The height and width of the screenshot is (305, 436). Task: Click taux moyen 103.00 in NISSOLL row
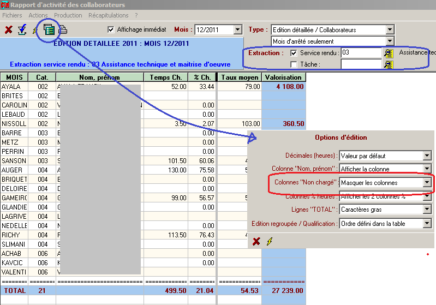coord(251,124)
